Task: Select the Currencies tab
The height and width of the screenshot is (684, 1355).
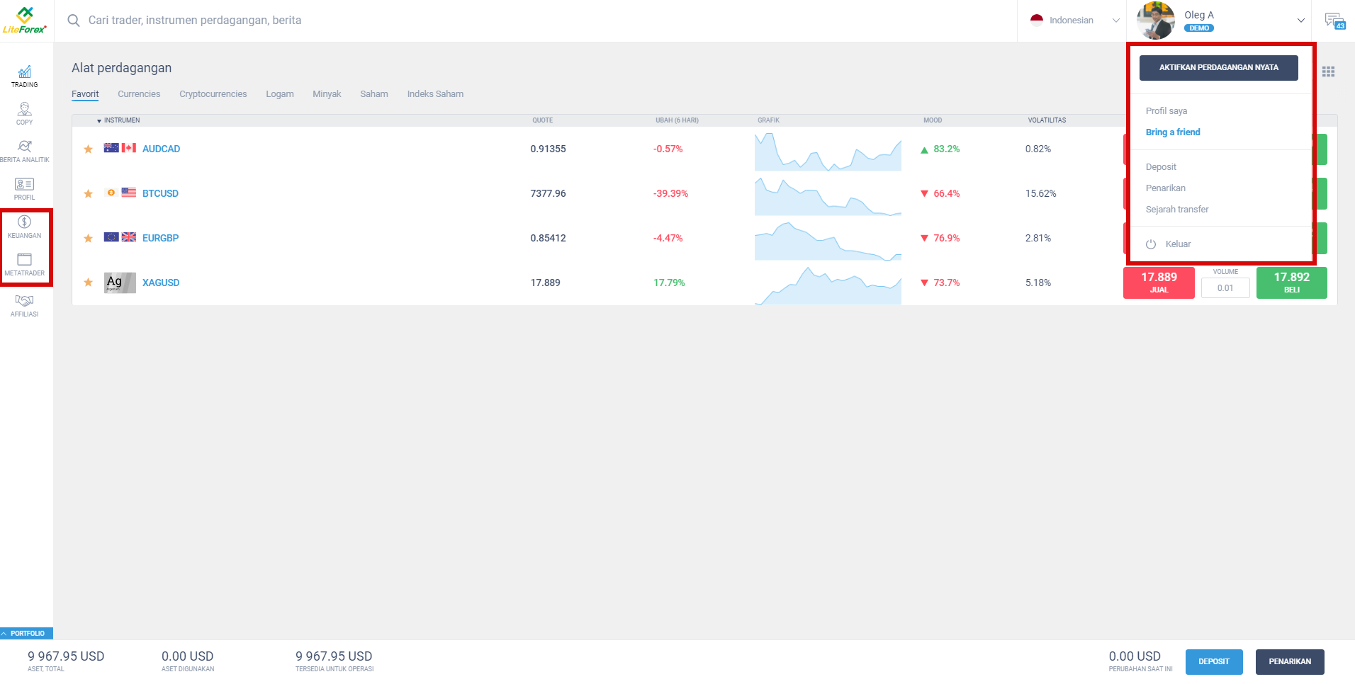Action: 139,93
